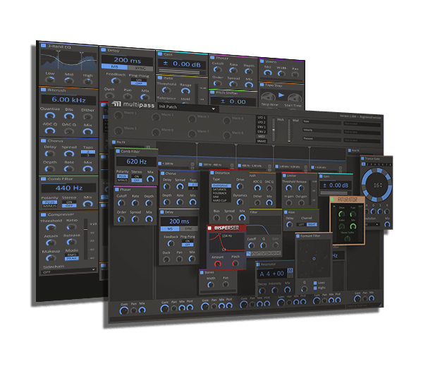Click the Formant Filter XY pad
423x383 pixels.
click(314, 259)
